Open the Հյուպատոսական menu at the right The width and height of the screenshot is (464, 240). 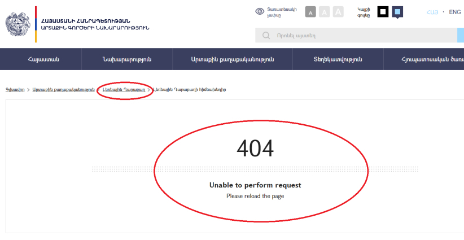coord(429,59)
